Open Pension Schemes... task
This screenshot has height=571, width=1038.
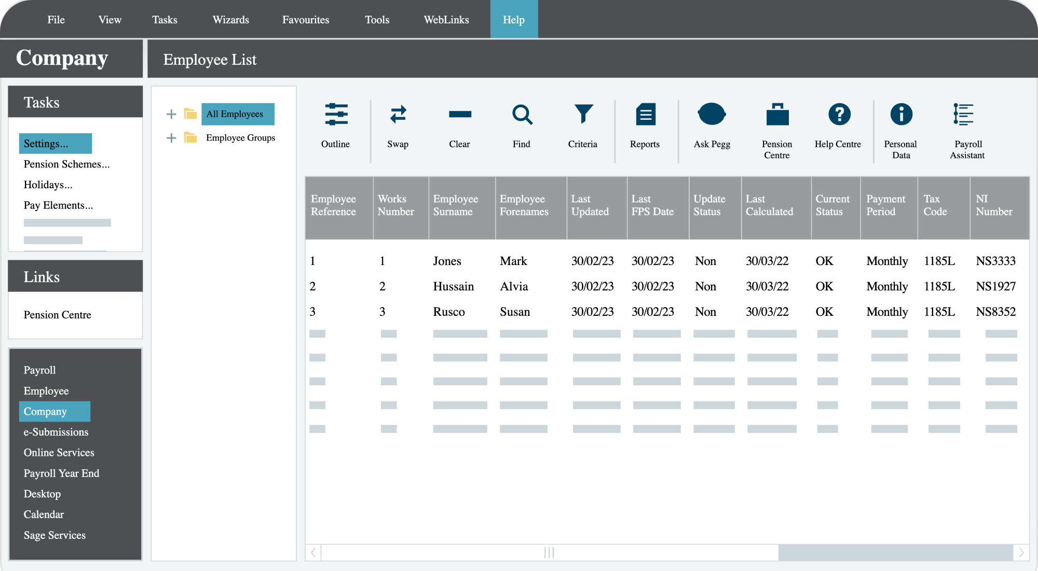click(x=67, y=164)
